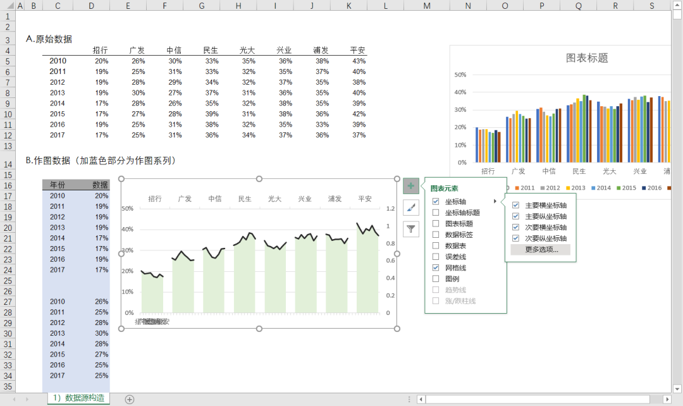
Task: Click the 2010 cell in row 5
Action: click(x=58, y=61)
